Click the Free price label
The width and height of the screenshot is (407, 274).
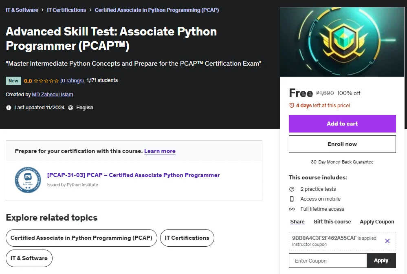(x=301, y=93)
